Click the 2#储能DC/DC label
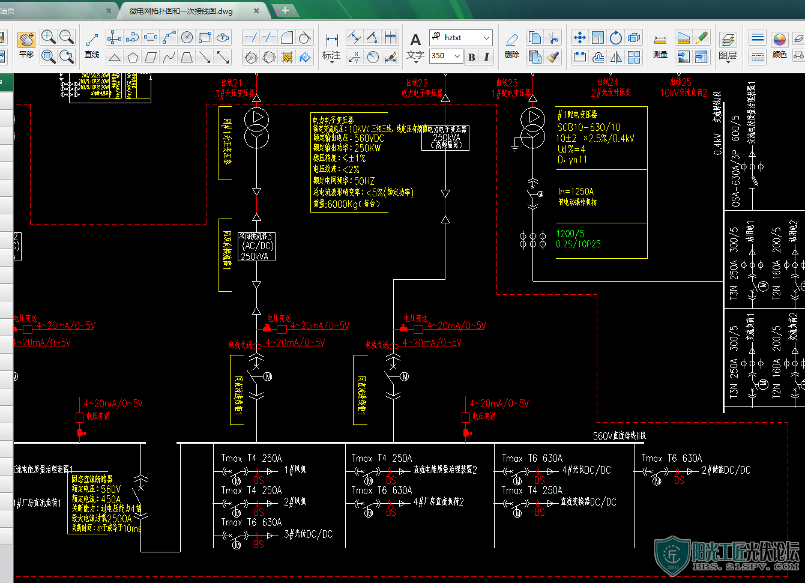 point(726,470)
